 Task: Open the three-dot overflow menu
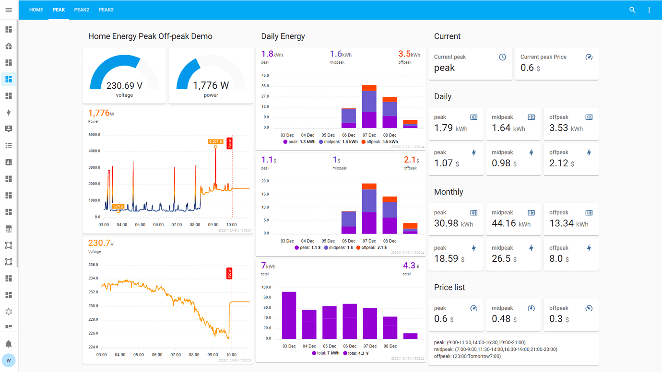tap(649, 10)
